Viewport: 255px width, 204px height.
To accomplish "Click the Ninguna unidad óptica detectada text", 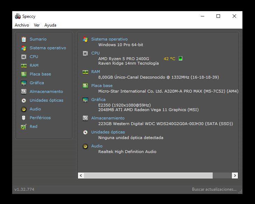I will (x=131, y=138).
